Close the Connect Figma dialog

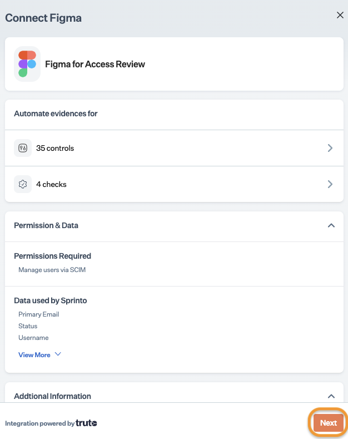pos(340,15)
